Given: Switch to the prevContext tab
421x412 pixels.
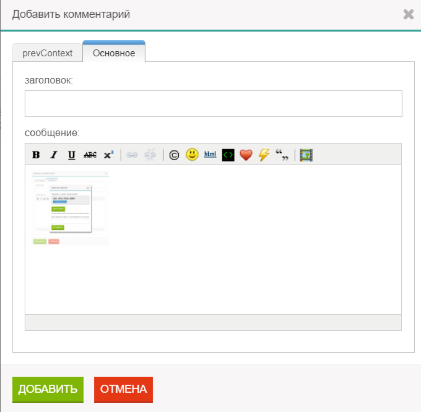Looking at the screenshot, I should [x=47, y=53].
